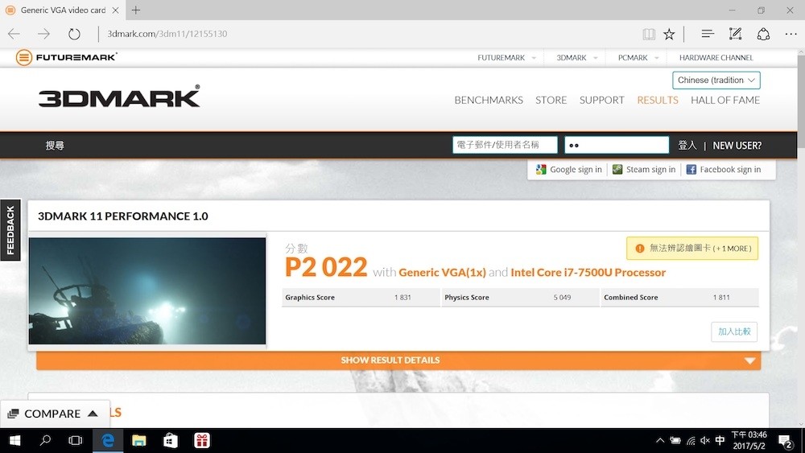The image size is (805, 453).
Task: Go to BENCHMARKS page
Action: point(489,100)
